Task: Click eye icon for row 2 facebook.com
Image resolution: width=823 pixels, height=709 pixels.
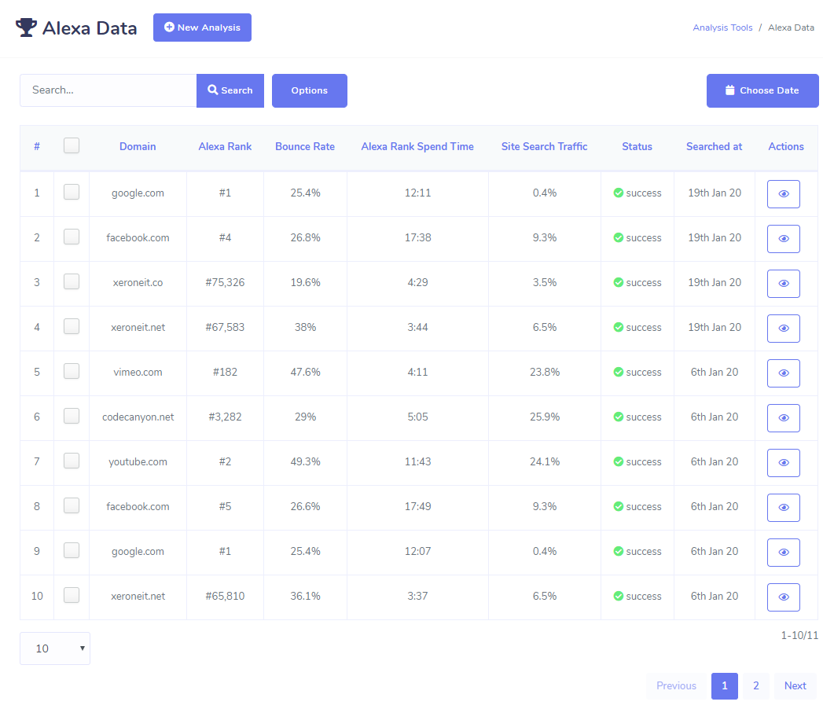Action: click(783, 239)
